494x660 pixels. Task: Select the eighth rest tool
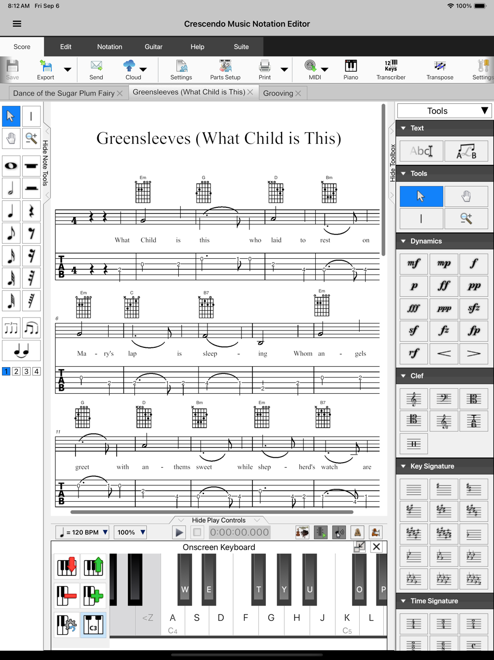31,233
